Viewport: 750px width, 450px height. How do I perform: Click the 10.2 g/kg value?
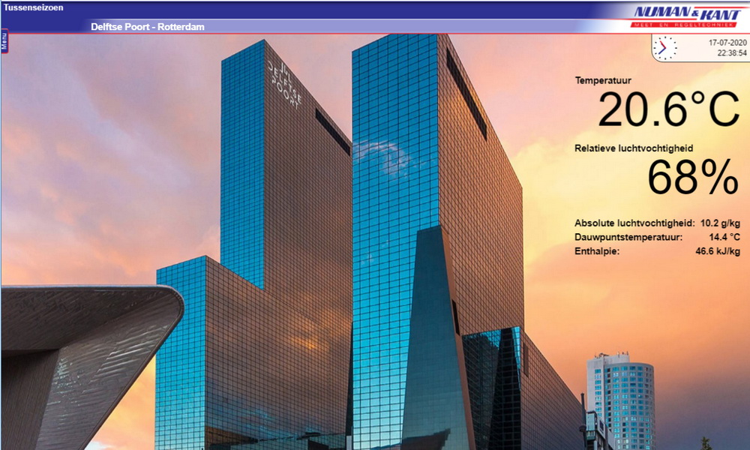[720, 223]
